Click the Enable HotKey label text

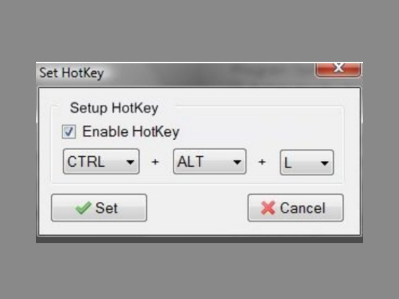coord(131,132)
